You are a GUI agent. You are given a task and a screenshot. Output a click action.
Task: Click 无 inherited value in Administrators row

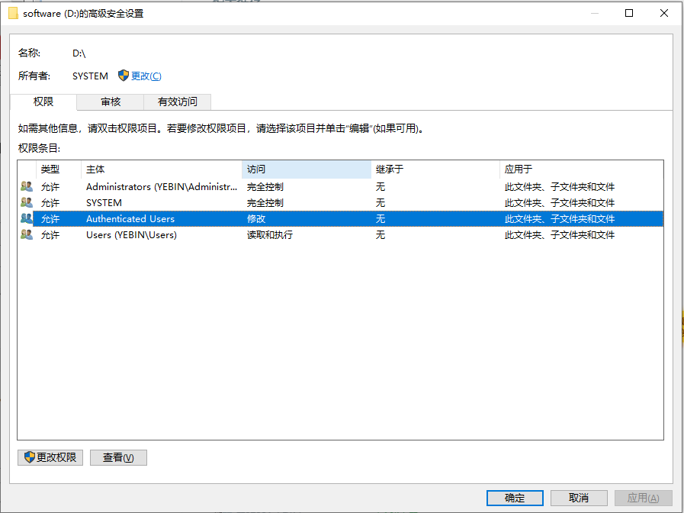click(381, 187)
